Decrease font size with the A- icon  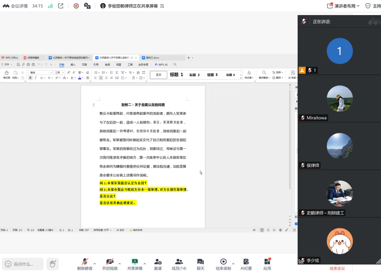pos(74,73)
